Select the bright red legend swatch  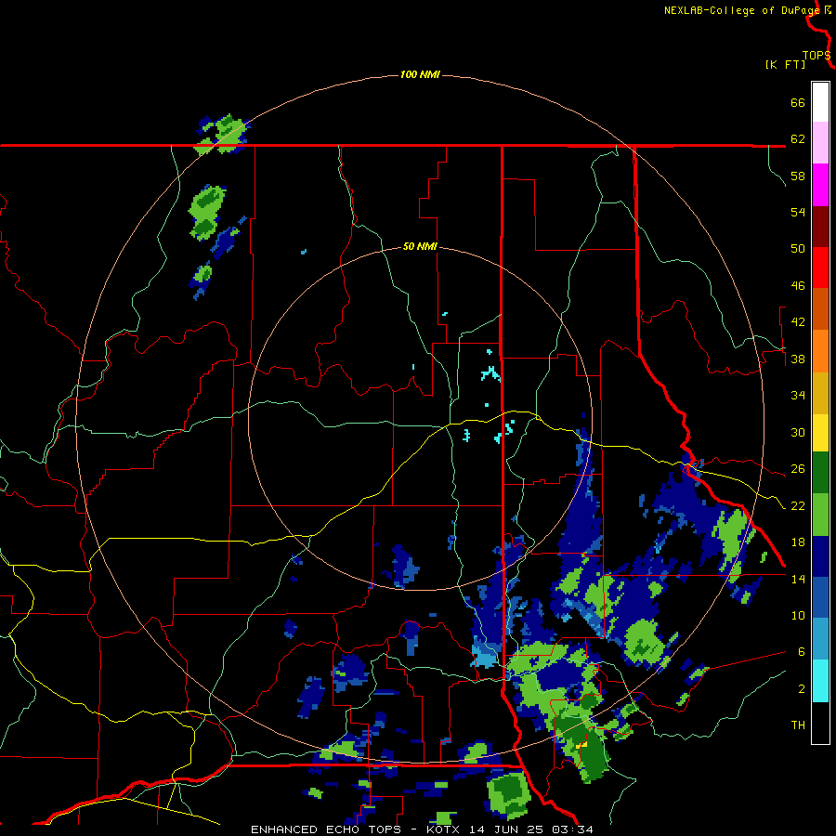pos(820,268)
